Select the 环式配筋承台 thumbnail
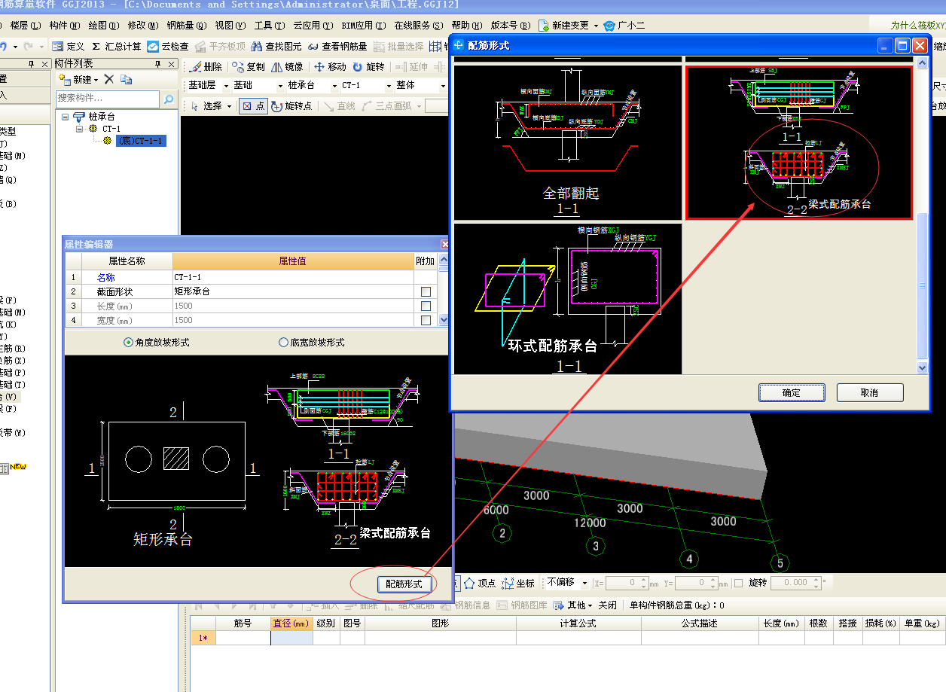This screenshot has height=692, width=946. point(568,298)
